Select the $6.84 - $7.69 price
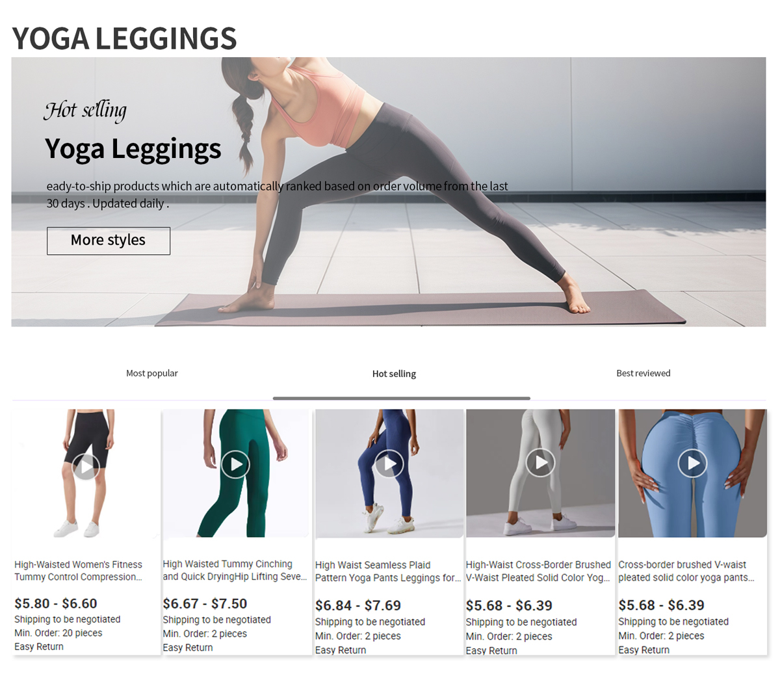The height and width of the screenshot is (682, 780). (358, 605)
